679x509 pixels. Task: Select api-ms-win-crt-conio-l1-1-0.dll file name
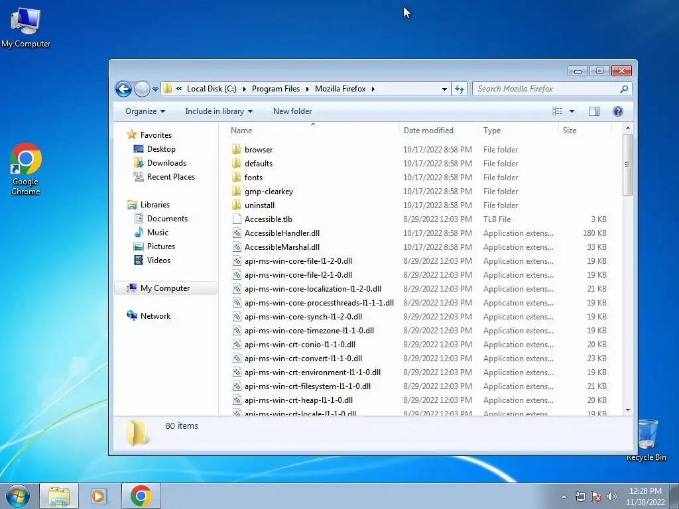pos(300,345)
